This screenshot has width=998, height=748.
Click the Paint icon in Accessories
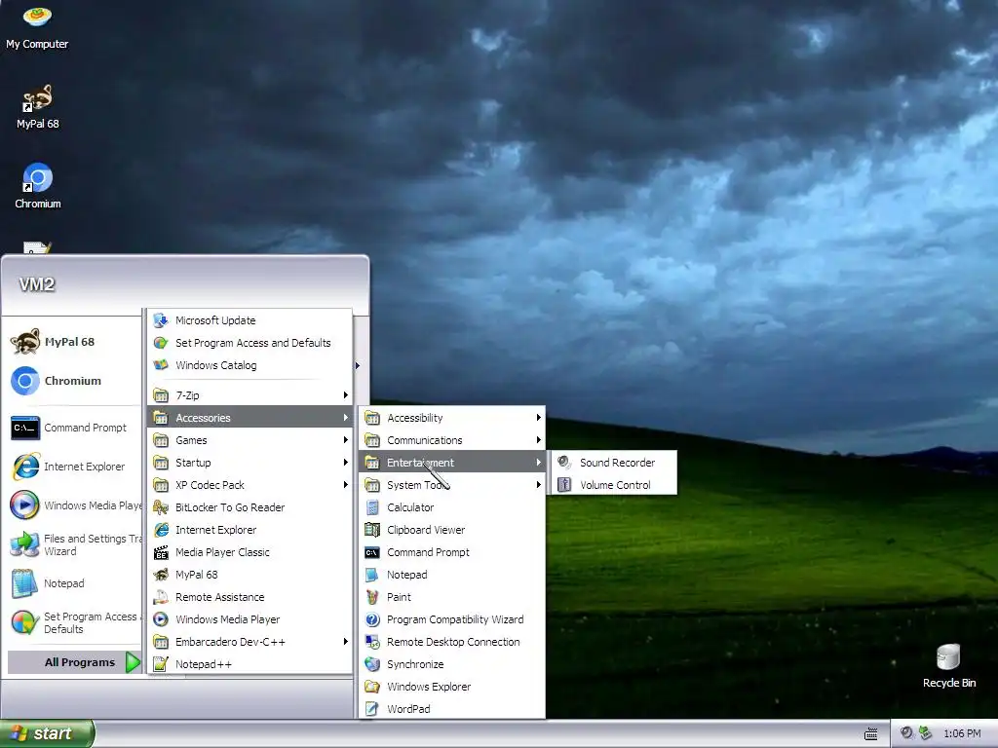[372, 597]
